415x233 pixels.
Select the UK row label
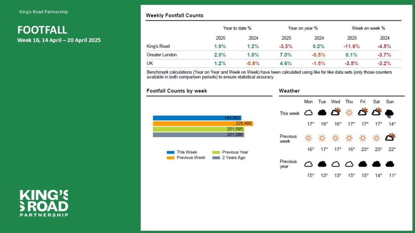tap(150, 63)
